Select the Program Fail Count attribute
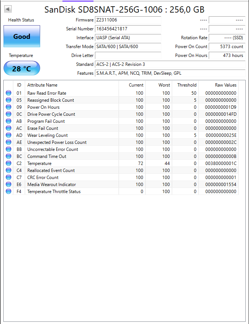This screenshot has height=324, width=249. click(46, 121)
